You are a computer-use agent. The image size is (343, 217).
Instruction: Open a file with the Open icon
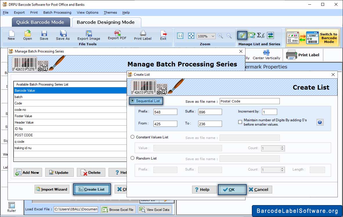click(28, 35)
